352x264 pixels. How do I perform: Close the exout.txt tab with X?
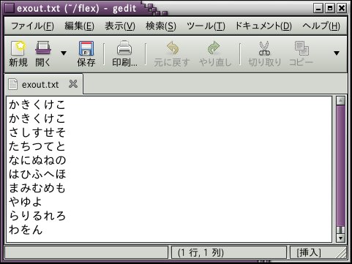click(73, 84)
